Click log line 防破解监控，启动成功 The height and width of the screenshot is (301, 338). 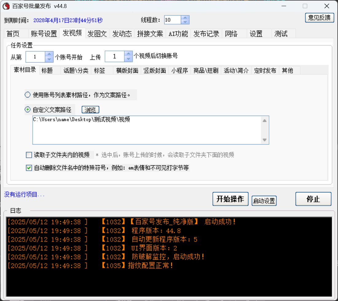pyautogui.click(x=106, y=257)
